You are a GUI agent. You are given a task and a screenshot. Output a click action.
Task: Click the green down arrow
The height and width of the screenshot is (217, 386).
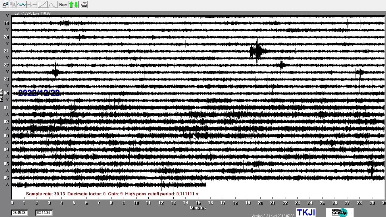76,4
